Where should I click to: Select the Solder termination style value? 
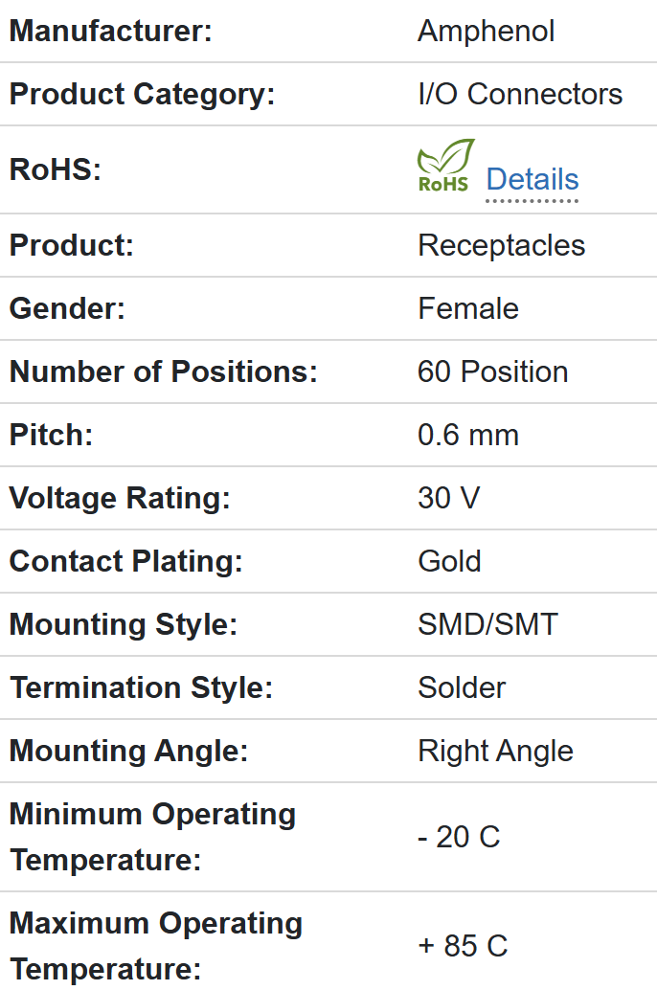pyautogui.click(x=462, y=688)
